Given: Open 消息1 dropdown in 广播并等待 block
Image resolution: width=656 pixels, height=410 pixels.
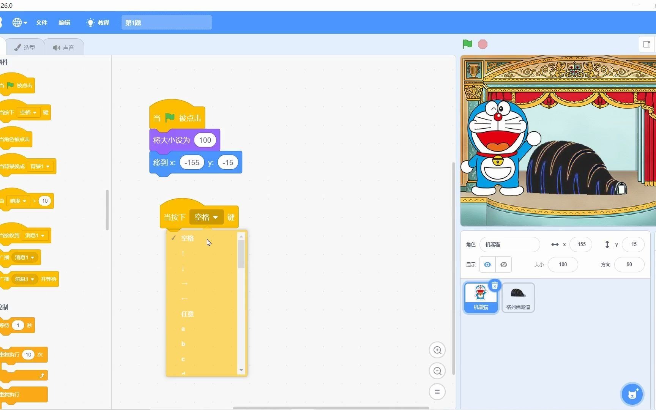Looking at the screenshot, I should [x=24, y=279].
